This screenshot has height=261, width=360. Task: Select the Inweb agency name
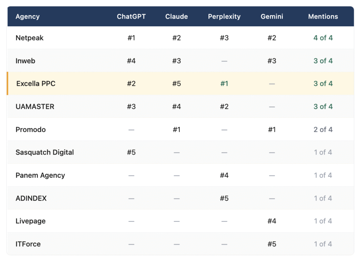[25, 61]
